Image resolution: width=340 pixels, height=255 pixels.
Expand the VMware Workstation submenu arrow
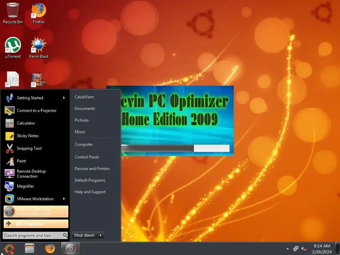point(64,199)
